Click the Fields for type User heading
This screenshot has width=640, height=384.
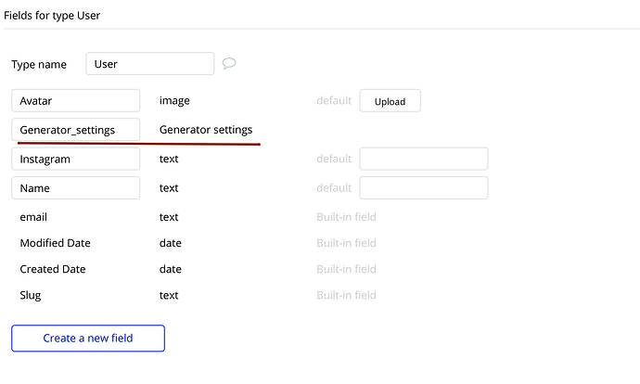tap(52, 16)
